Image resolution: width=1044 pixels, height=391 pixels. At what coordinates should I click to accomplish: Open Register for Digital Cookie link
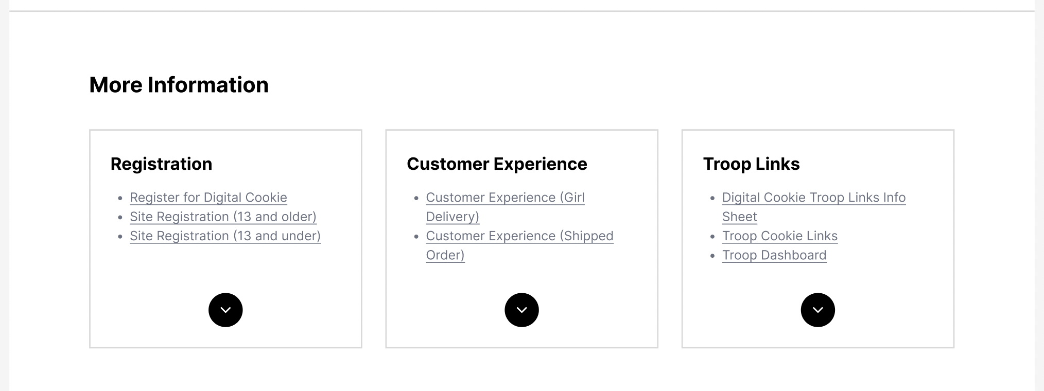(208, 198)
